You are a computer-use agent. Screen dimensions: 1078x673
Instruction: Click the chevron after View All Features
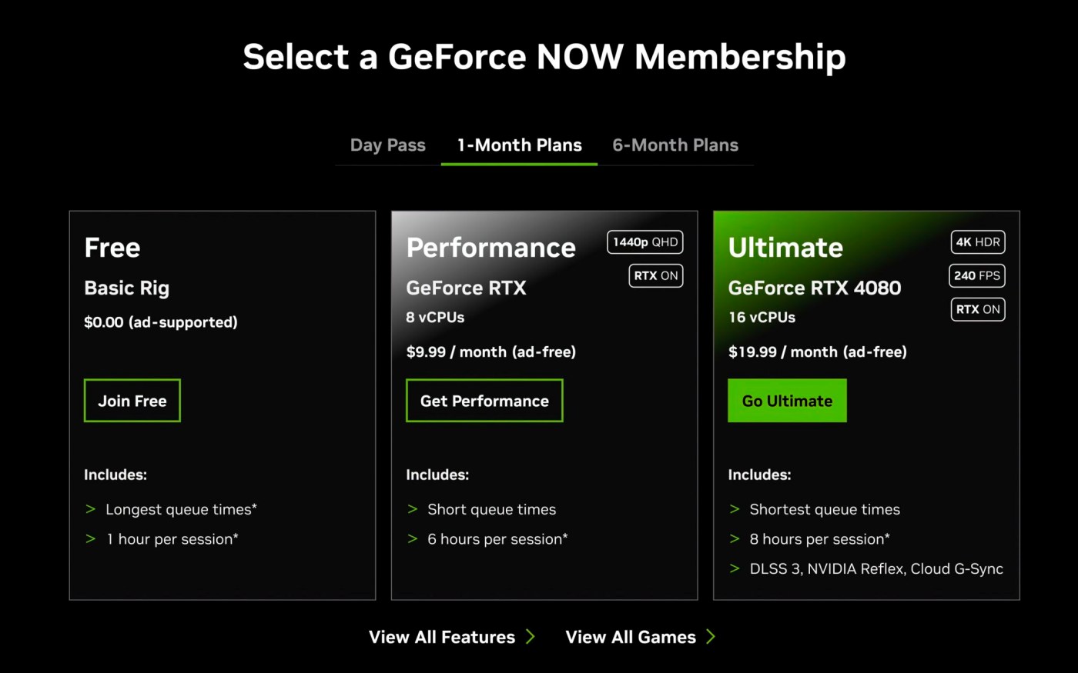tap(531, 637)
